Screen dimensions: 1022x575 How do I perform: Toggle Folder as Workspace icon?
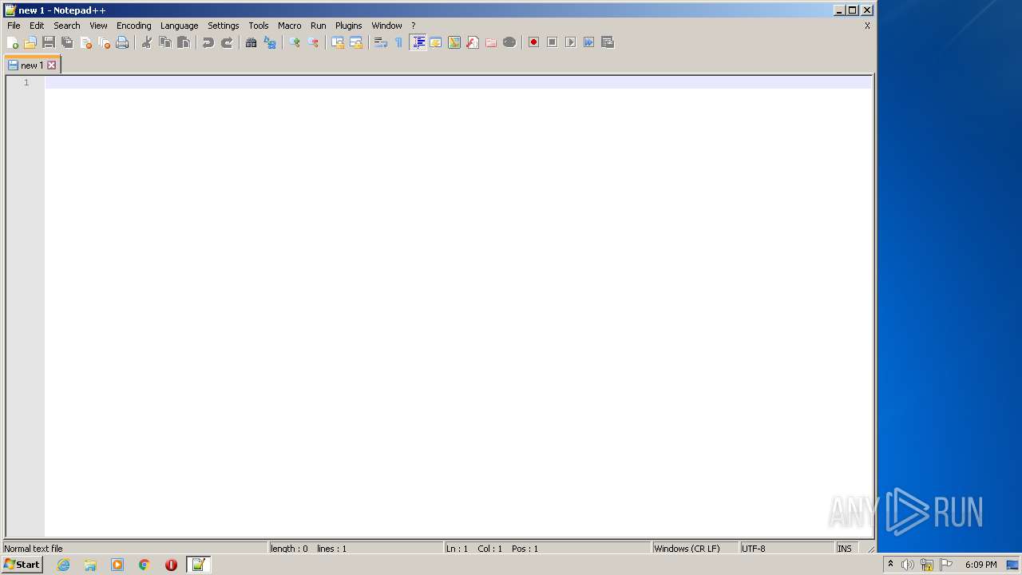click(491, 42)
